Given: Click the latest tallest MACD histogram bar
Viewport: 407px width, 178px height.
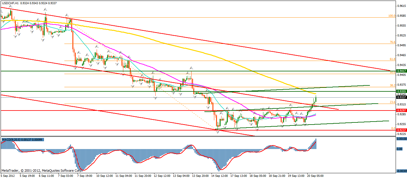Looking at the screenshot, I should click(316, 144).
